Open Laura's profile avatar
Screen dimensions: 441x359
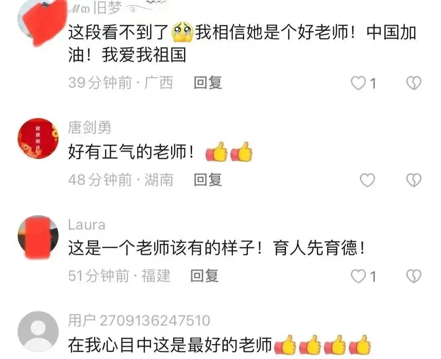[38, 237]
